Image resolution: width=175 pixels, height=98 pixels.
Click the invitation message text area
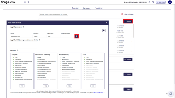[24, 45]
